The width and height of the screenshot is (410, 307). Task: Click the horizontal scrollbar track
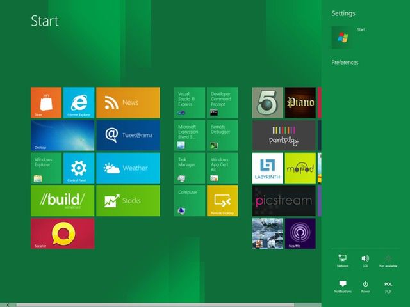click(155, 305)
